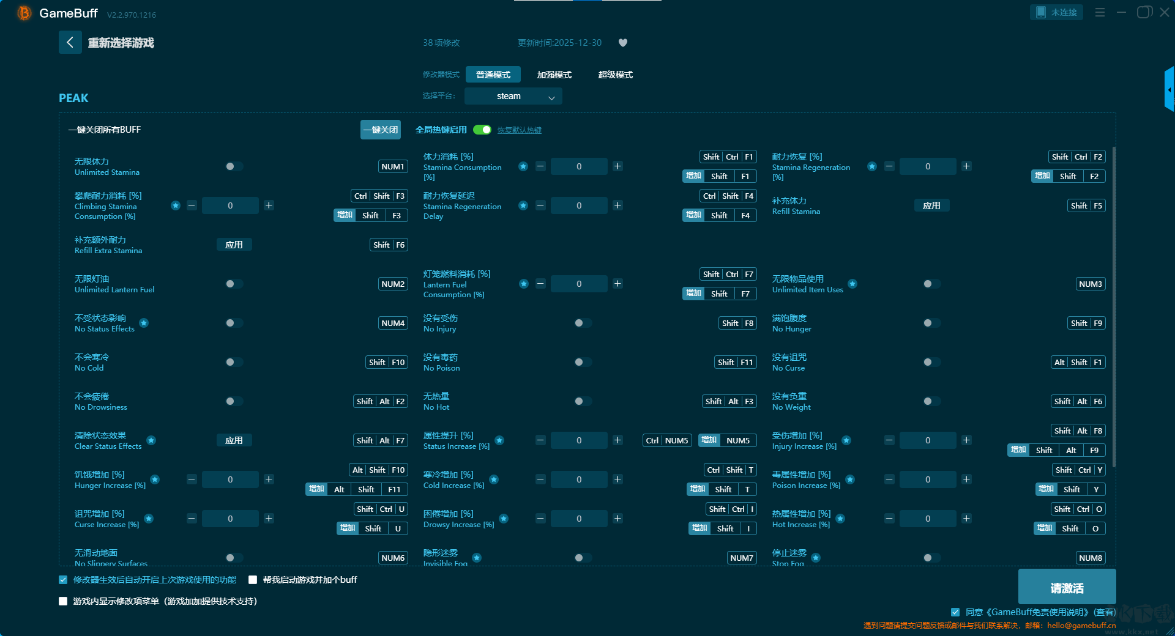Click the star icon for Curse Increase
Viewport: 1175px width, 636px height.
[149, 519]
